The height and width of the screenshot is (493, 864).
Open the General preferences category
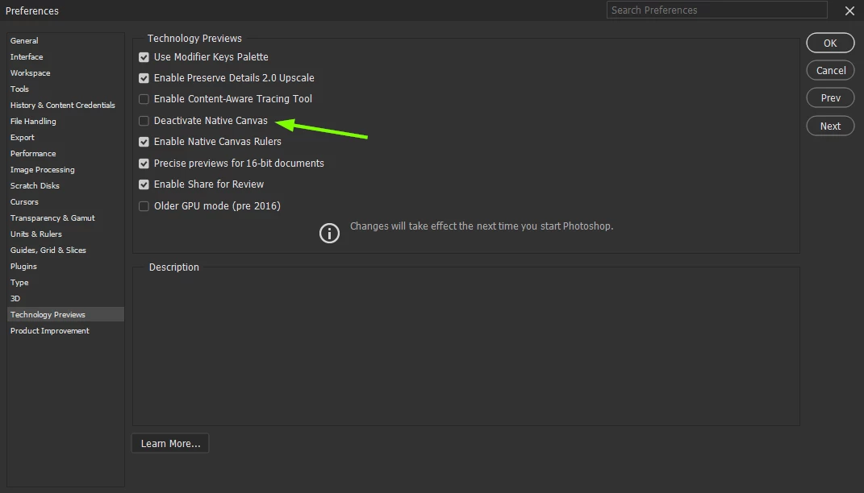point(65,41)
